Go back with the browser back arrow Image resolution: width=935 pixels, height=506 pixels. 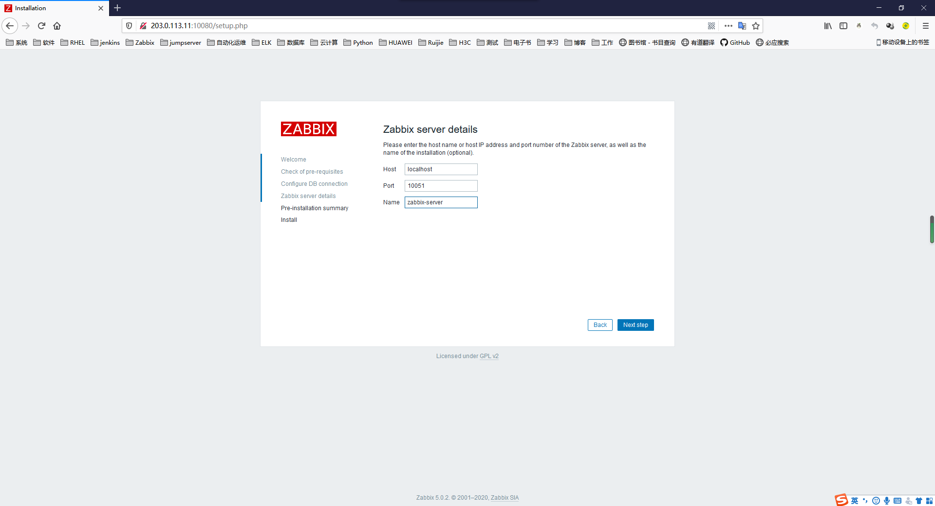[10, 26]
